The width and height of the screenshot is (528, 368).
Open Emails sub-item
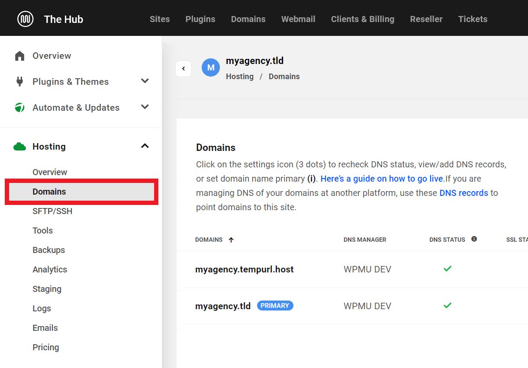45,328
